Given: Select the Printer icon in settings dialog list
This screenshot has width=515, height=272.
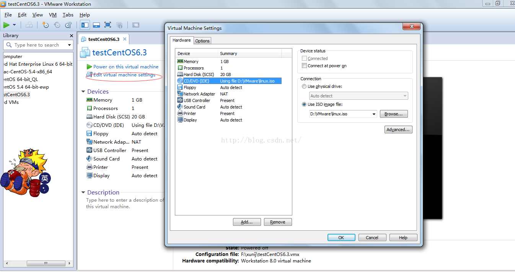Looking at the screenshot, I should (x=180, y=113).
